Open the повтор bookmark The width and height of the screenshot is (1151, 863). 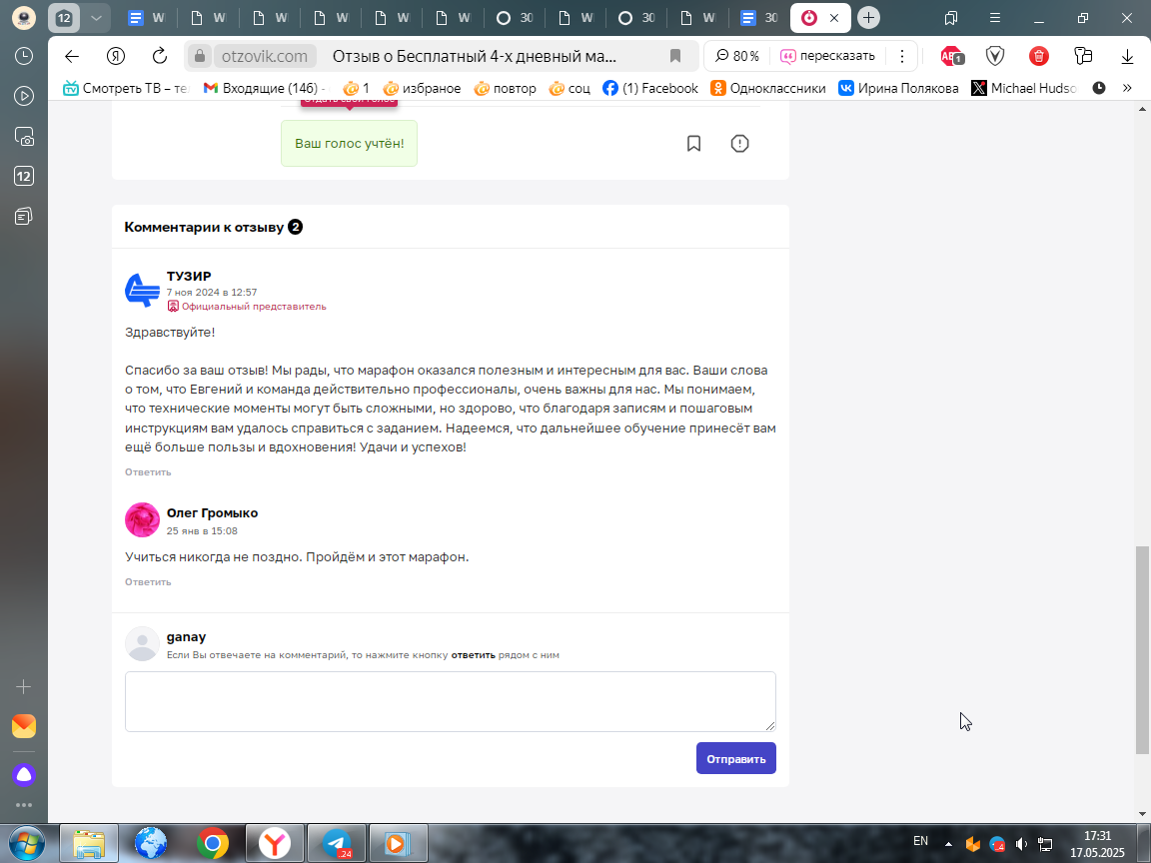(505, 88)
